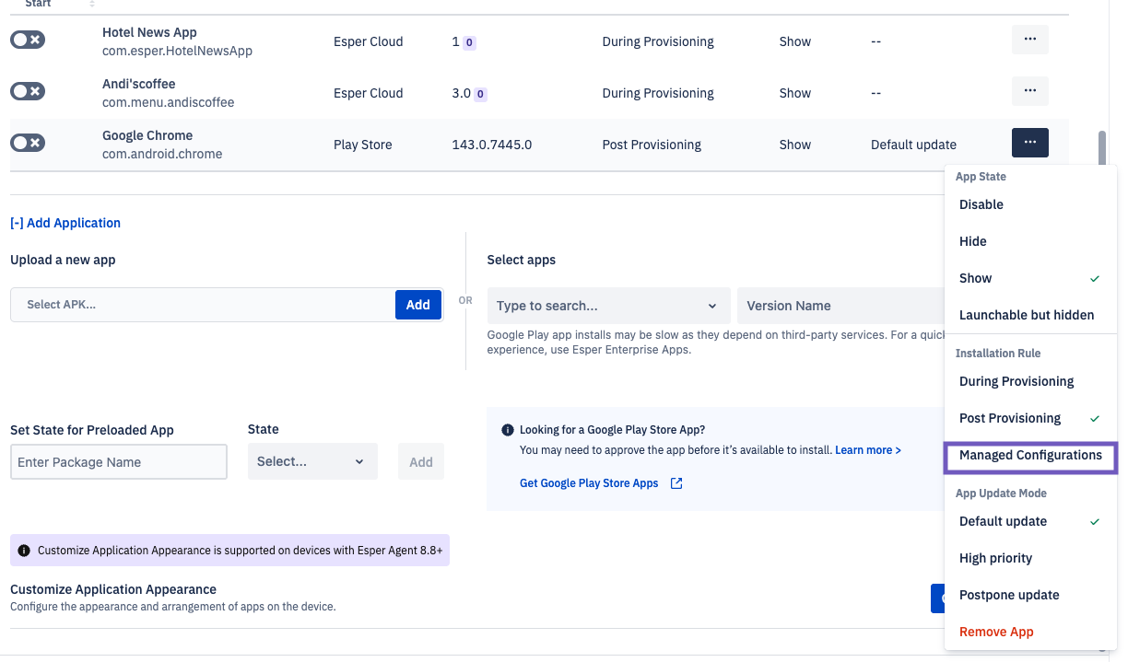Click info icon next to Looking for a Google Play Store App
Screen dimensions: 1128x662
pyautogui.click(x=507, y=430)
